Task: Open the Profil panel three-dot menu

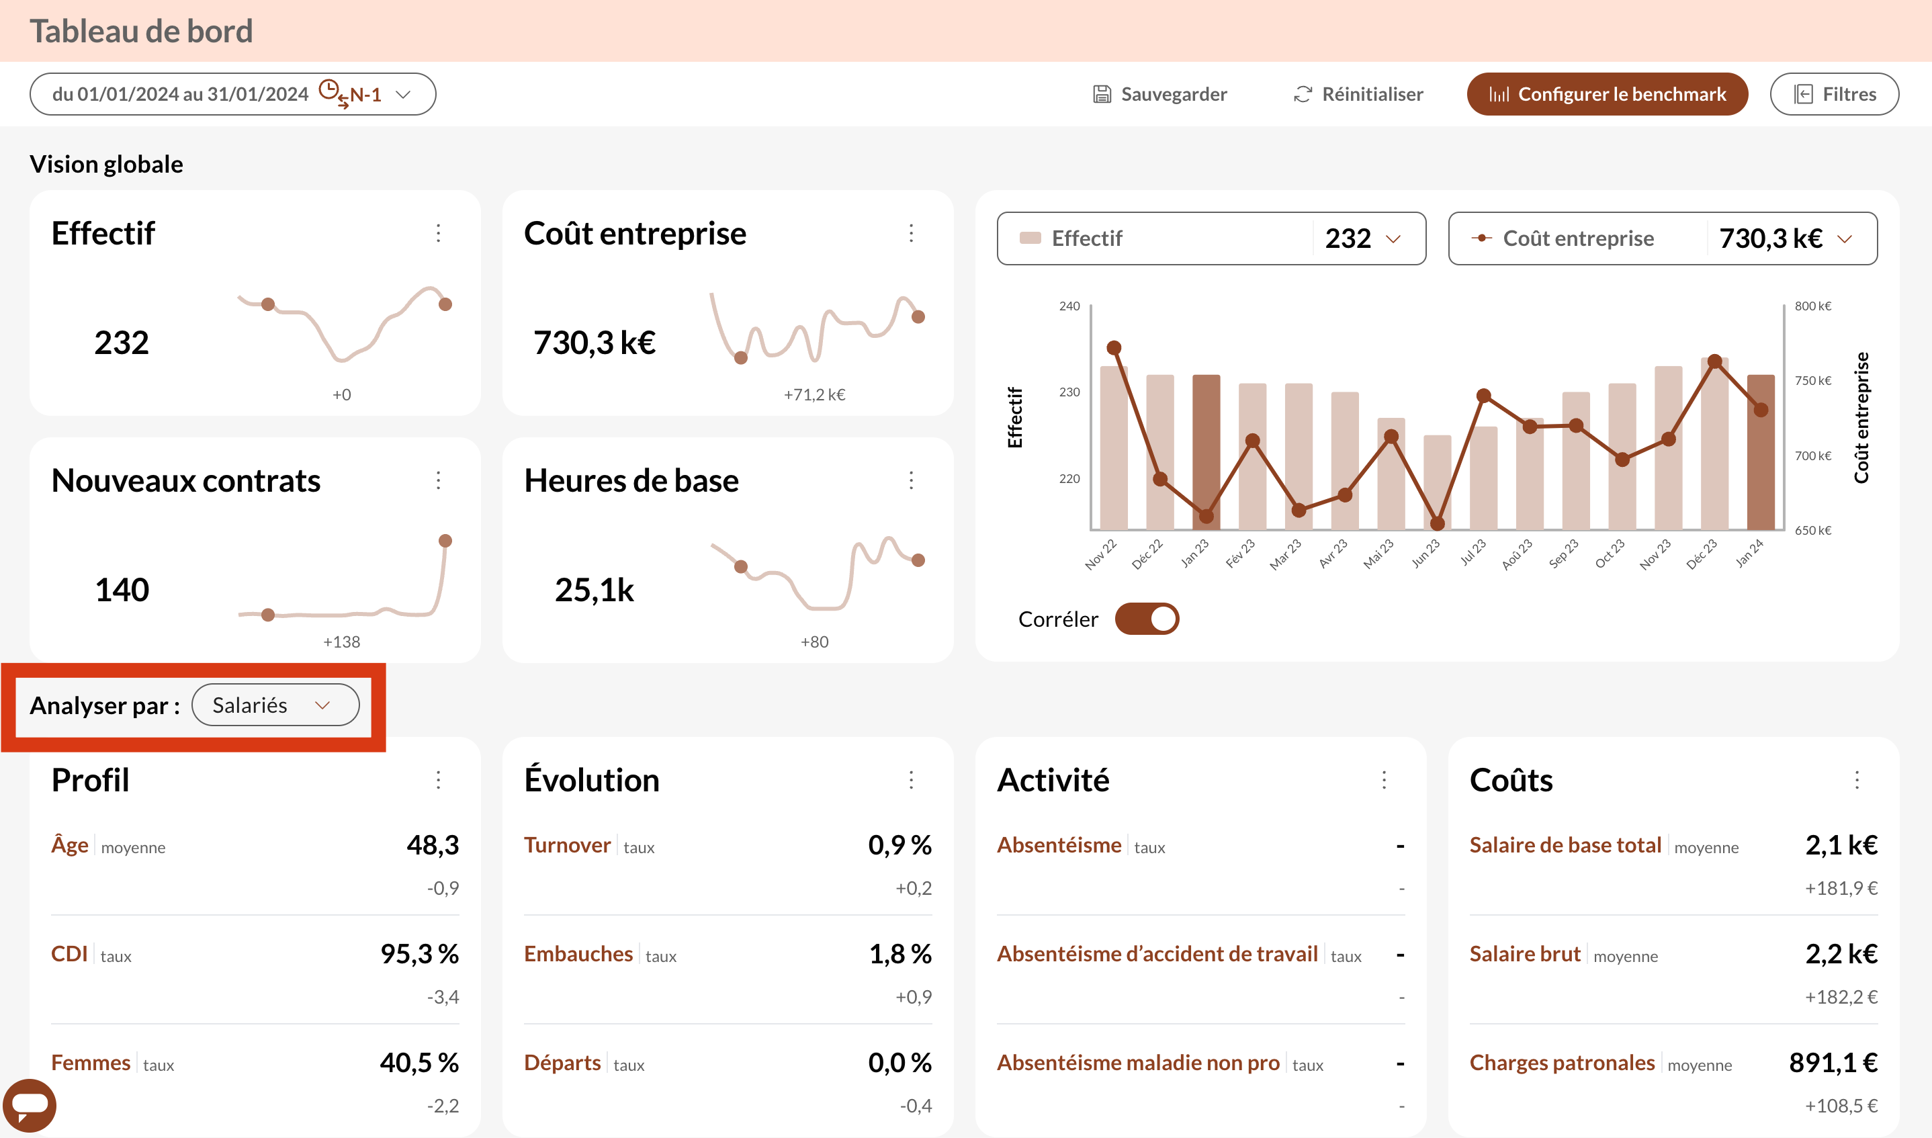Action: tap(439, 780)
